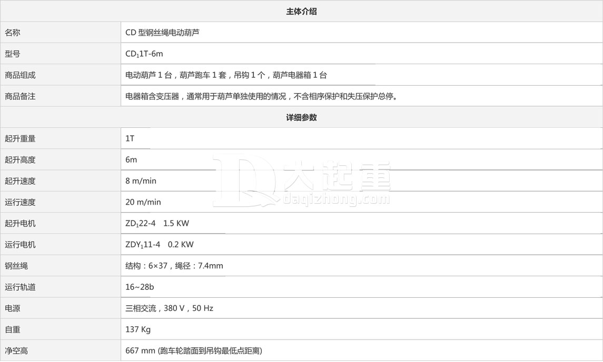The height and width of the screenshot is (362, 603).
Task: Select the value ZDY1 11-4 0.2 KW
Action: pyautogui.click(x=160, y=245)
